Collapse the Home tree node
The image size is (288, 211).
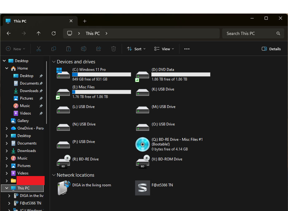(7, 68)
